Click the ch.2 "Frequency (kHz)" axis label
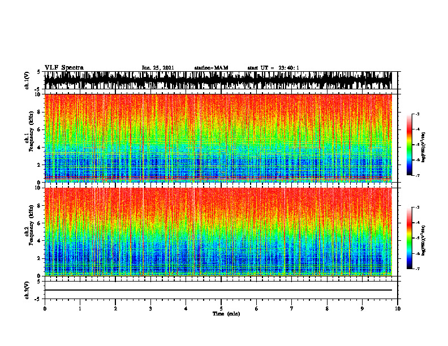448x346 pixels. [32, 225]
